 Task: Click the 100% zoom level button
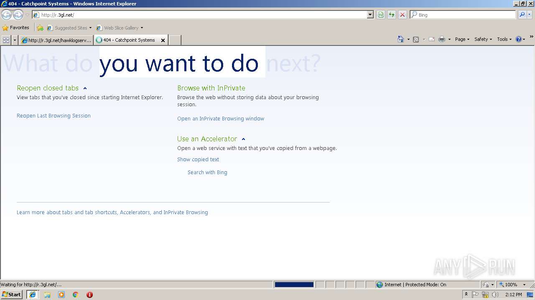508,285
